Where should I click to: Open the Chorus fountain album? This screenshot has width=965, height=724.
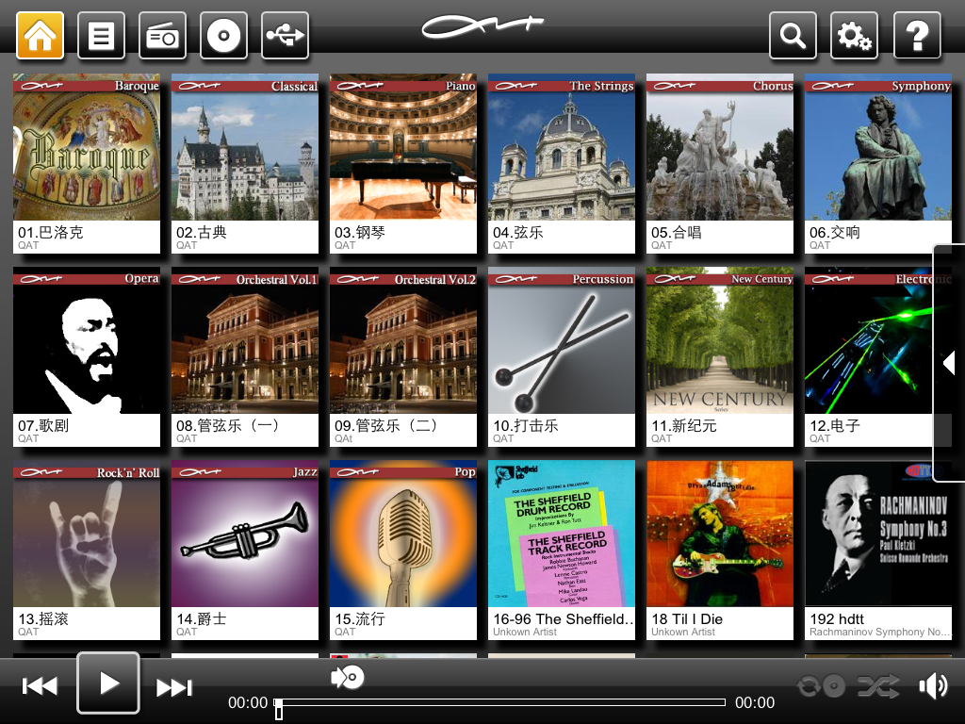(720, 147)
